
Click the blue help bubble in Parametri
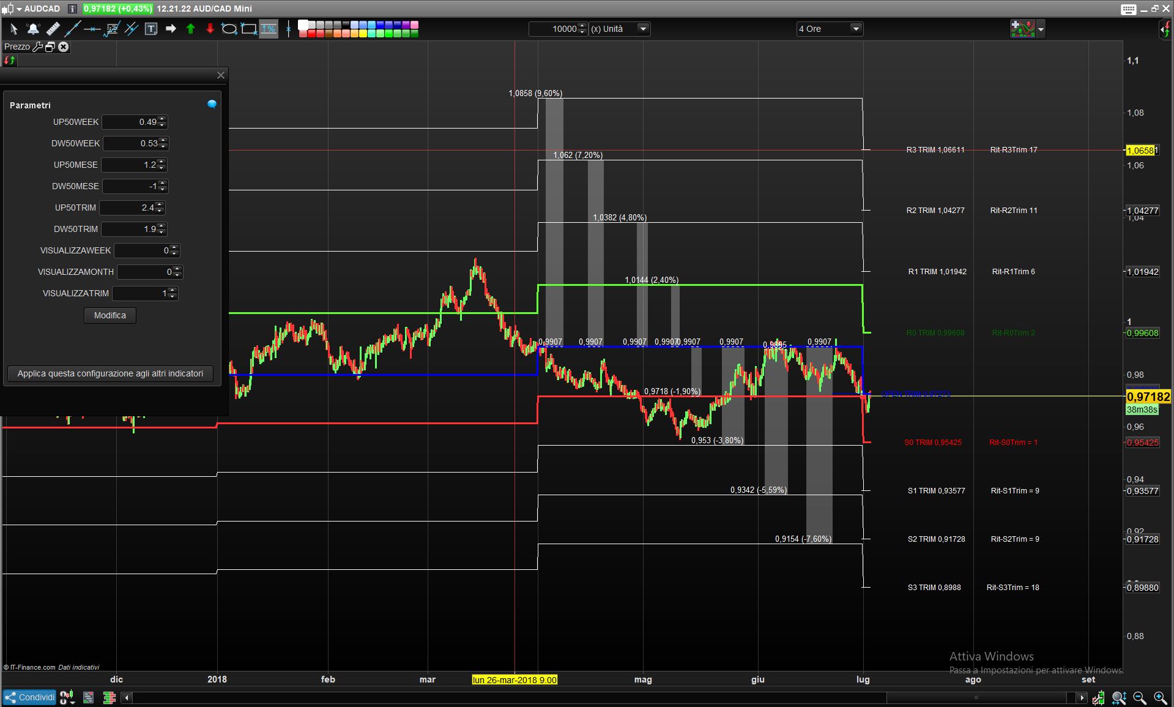click(212, 104)
